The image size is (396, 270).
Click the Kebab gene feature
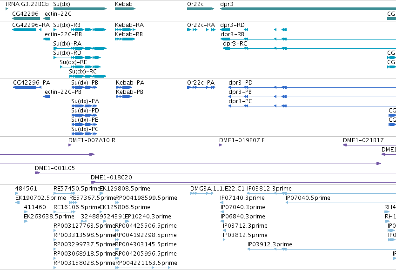(125, 9)
